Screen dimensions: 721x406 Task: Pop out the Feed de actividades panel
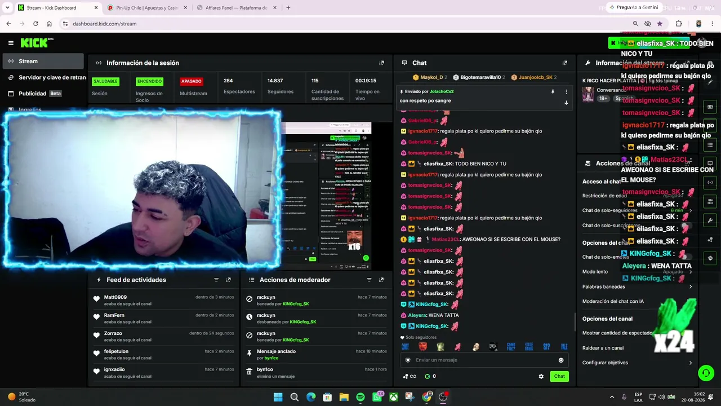point(228,280)
